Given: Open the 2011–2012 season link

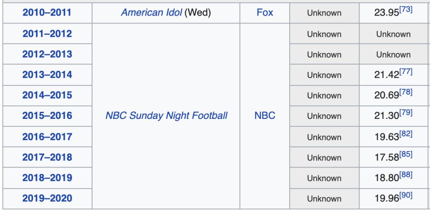Looking at the screenshot, I should pos(47,33).
